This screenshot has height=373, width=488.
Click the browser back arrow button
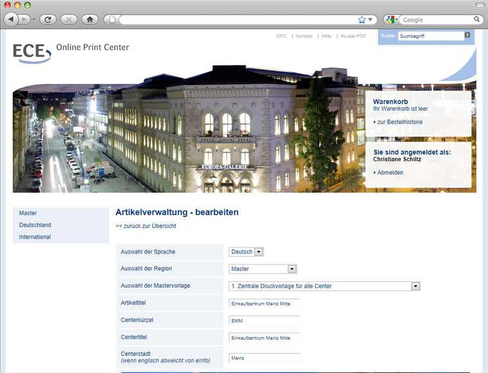[x=12, y=20]
